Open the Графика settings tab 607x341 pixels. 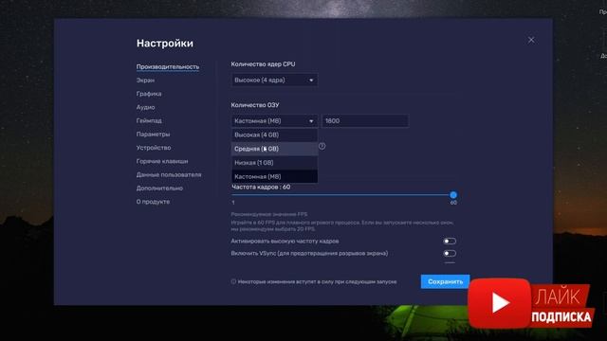click(149, 94)
